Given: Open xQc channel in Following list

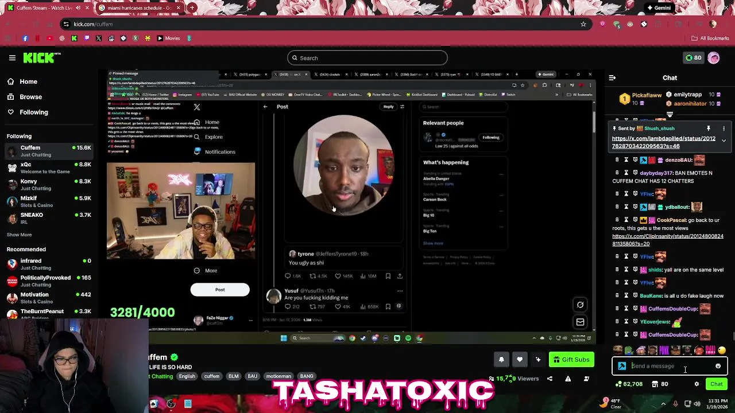Looking at the screenshot, I should pos(48,168).
